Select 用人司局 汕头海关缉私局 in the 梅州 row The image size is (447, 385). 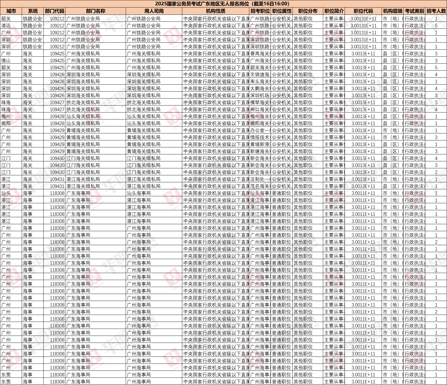click(154, 117)
